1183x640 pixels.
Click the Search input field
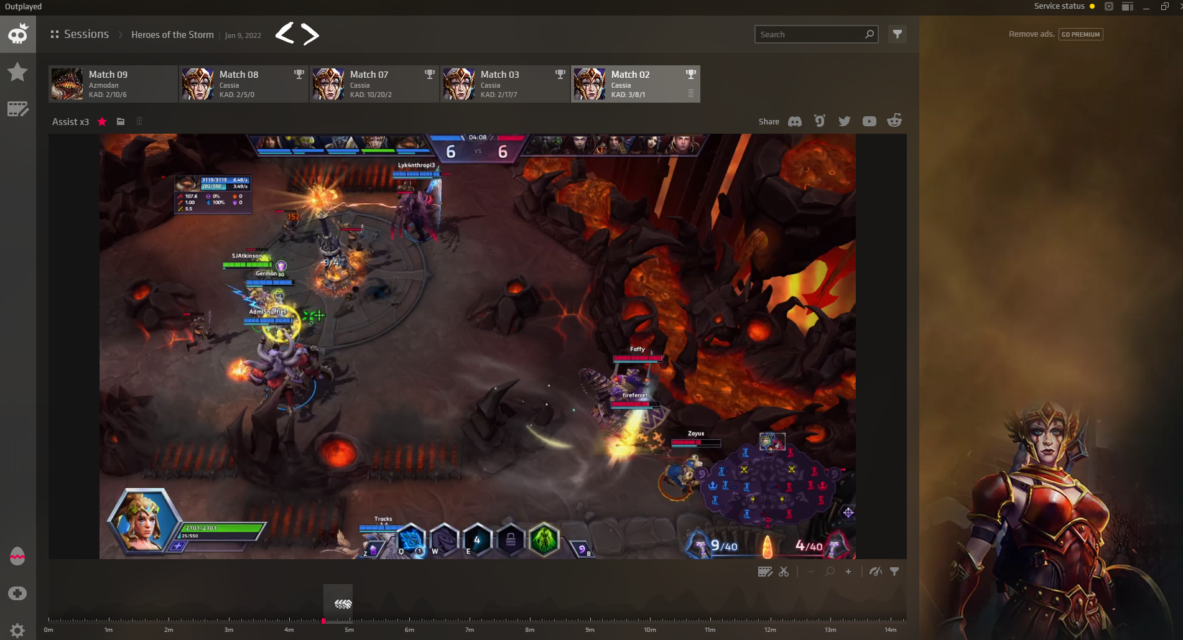(809, 34)
